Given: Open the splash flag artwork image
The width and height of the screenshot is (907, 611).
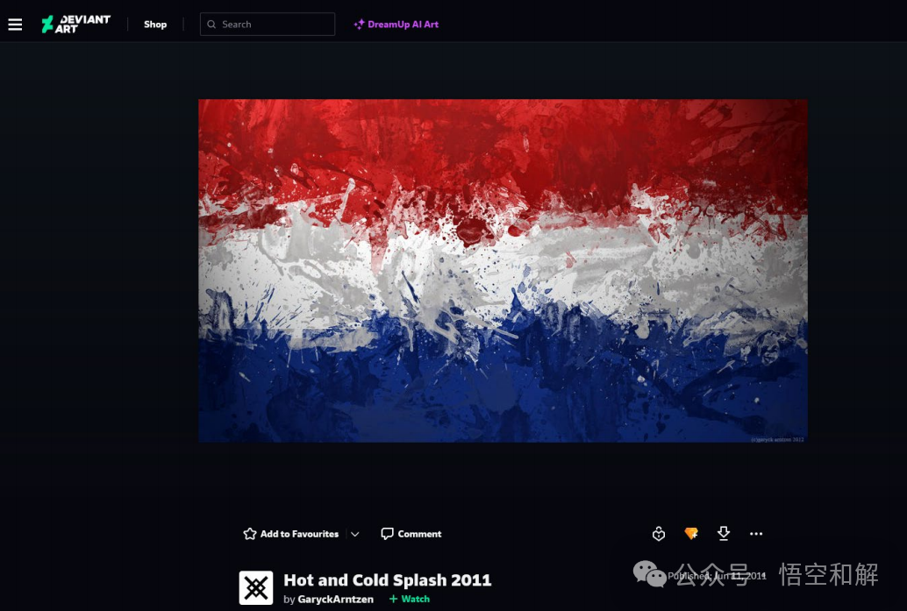Looking at the screenshot, I should [503, 271].
